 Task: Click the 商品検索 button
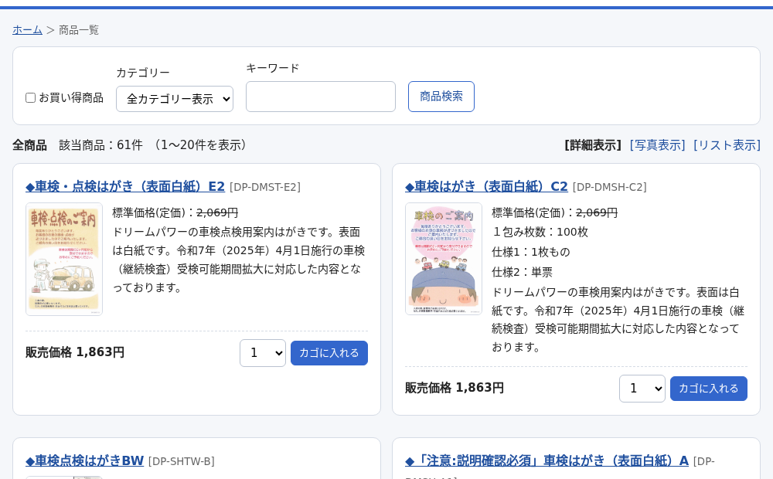(x=441, y=97)
